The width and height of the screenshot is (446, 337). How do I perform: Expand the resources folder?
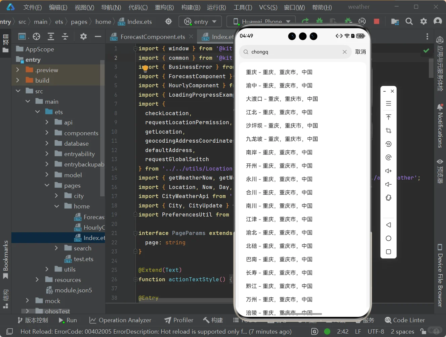coord(37,280)
